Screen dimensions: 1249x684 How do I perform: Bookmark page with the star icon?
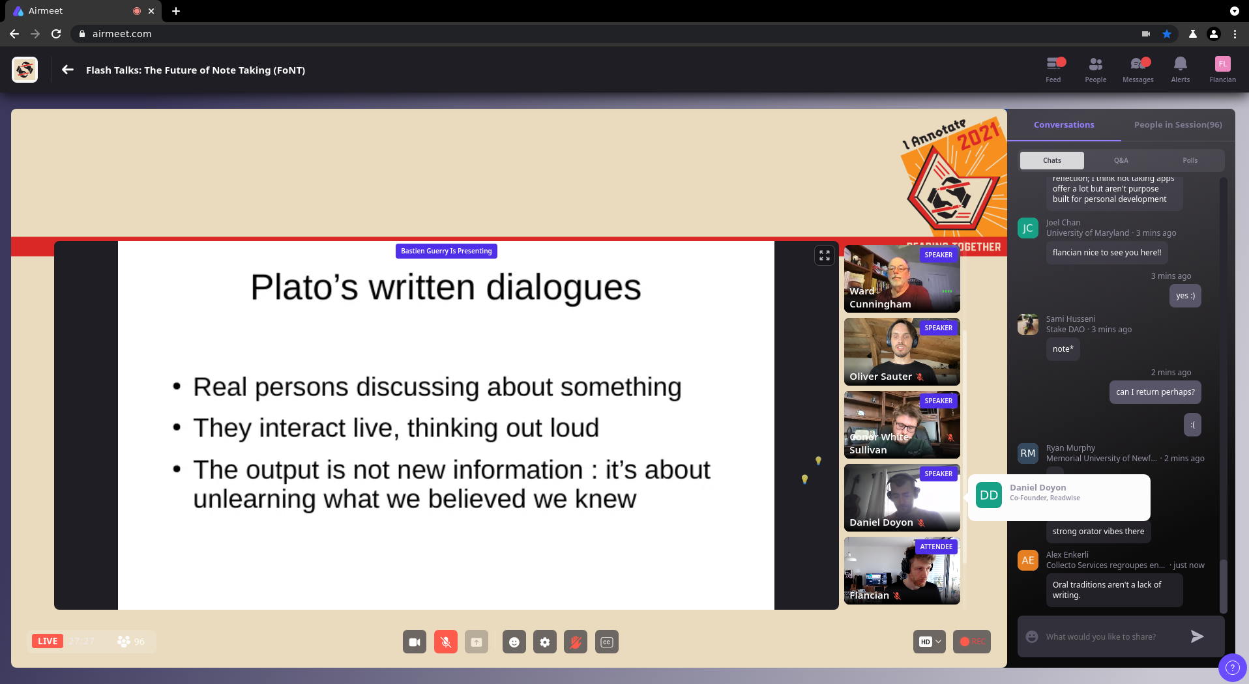pyautogui.click(x=1167, y=34)
